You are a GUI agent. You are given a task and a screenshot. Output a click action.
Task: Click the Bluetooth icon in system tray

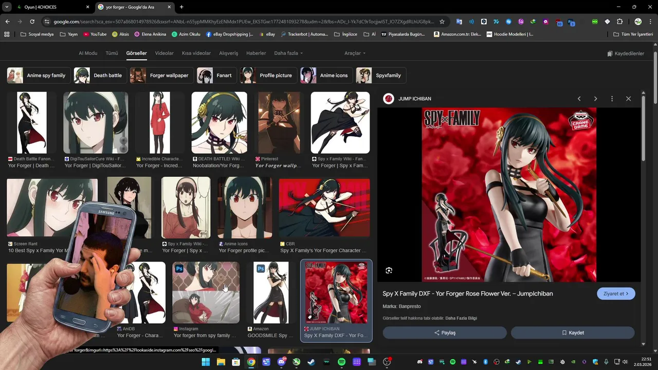point(486,362)
